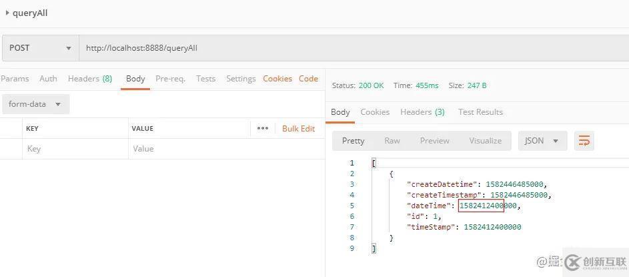Click the Code link
The image size is (629, 277).
pos(308,79)
